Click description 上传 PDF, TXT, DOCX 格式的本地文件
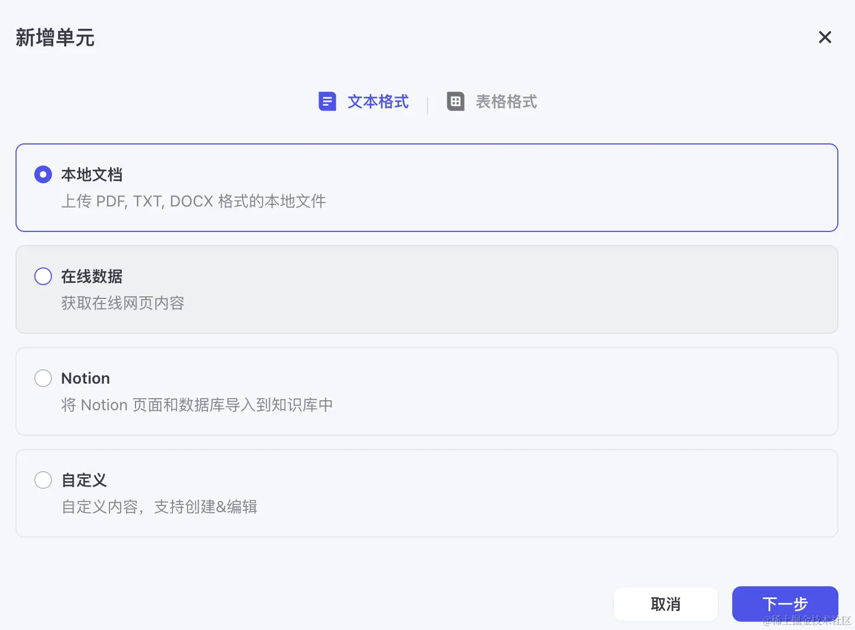 click(194, 201)
